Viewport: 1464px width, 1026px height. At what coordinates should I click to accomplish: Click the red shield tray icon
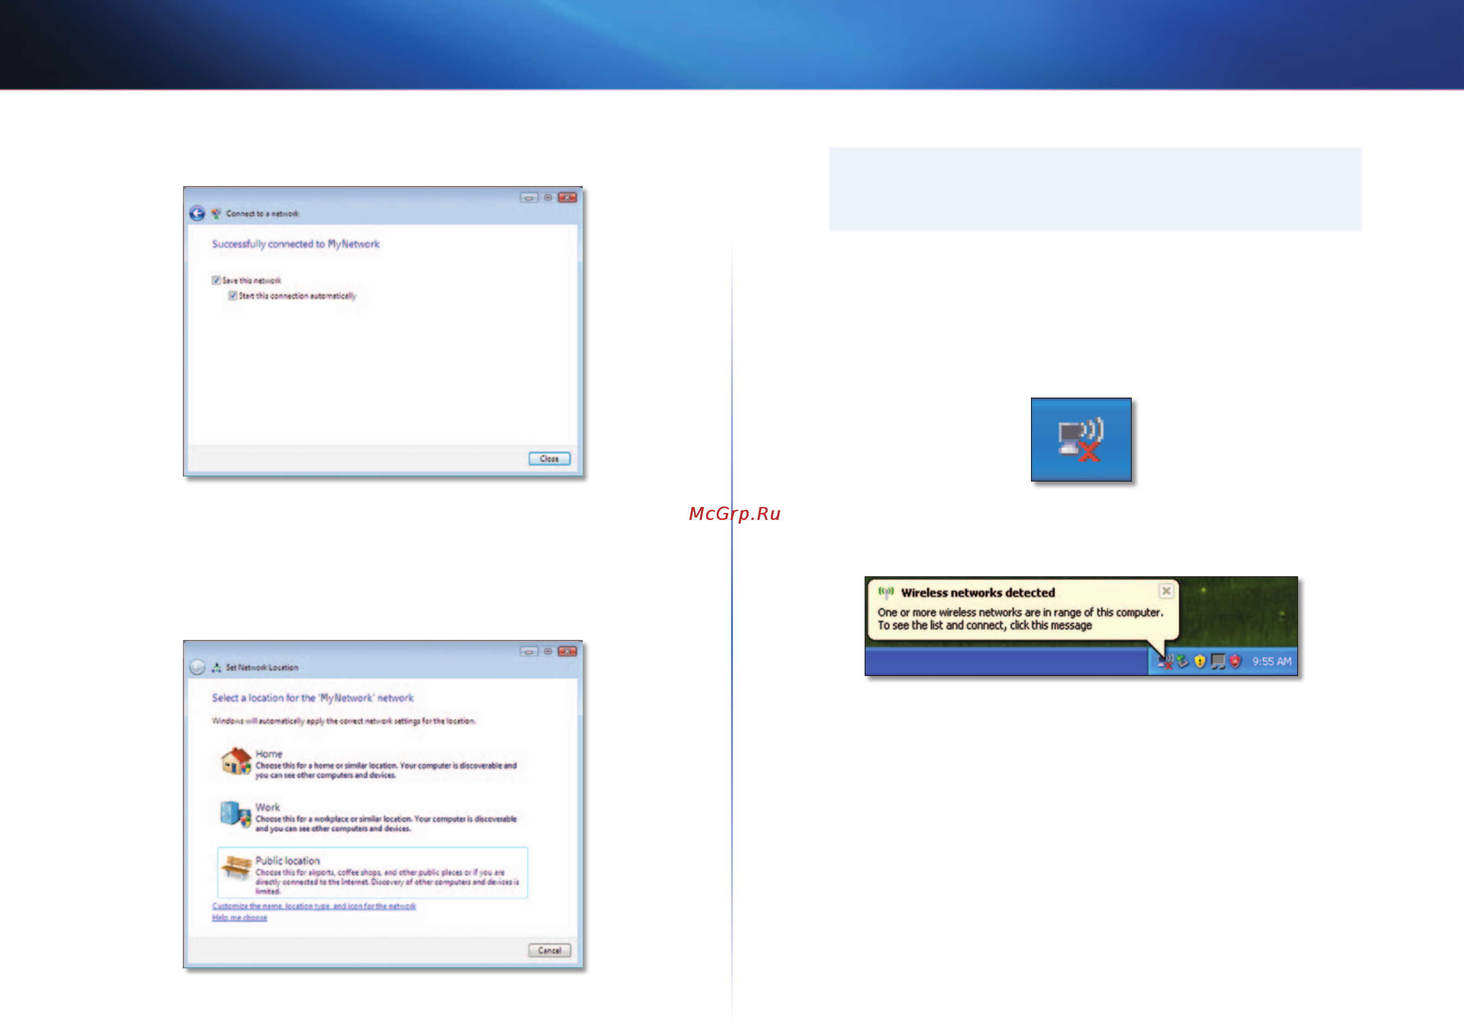(1235, 662)
